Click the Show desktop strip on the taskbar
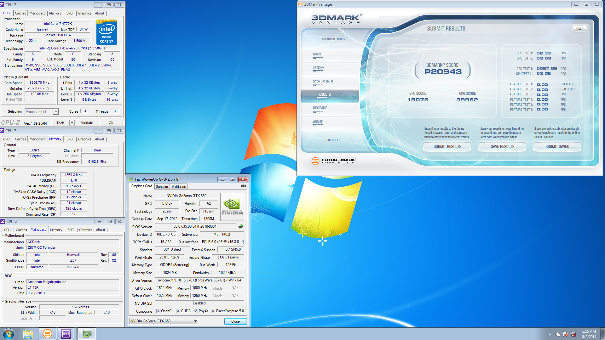 (x=602, y=334)
